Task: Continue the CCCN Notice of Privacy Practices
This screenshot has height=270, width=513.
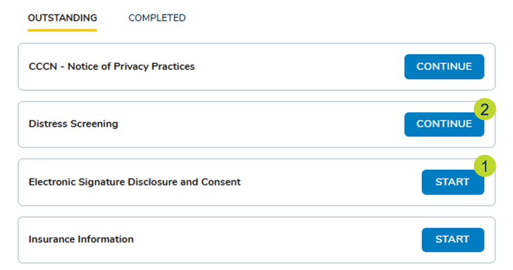Action: click(x=444, y=67)
